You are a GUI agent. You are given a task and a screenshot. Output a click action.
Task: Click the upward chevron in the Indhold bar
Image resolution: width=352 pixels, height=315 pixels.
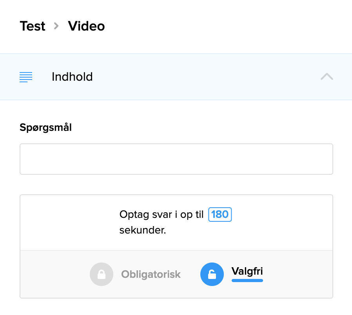[327, 77]
